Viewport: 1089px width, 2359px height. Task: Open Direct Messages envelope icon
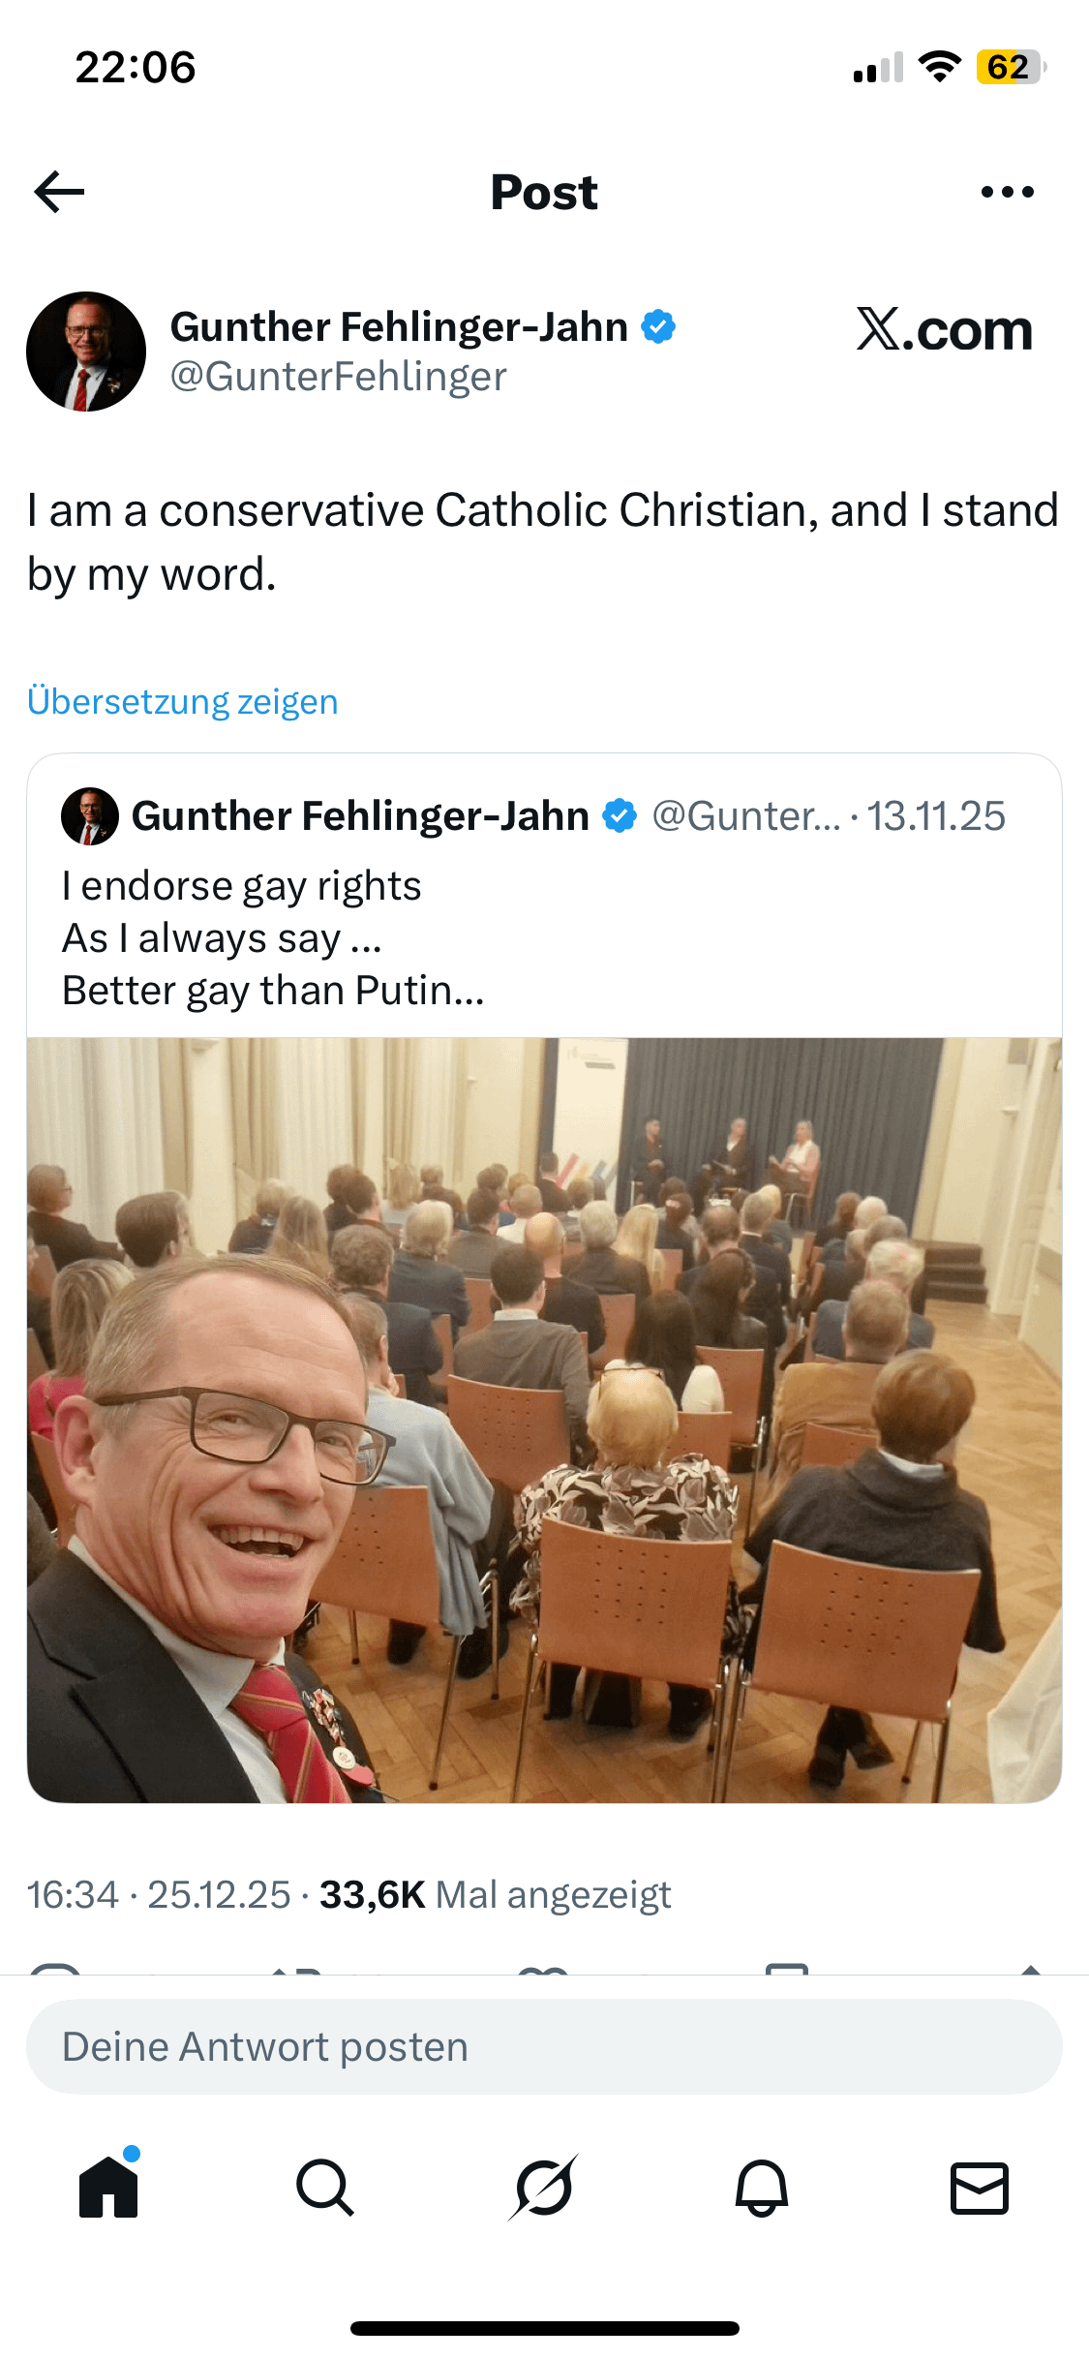point(980,2188)
